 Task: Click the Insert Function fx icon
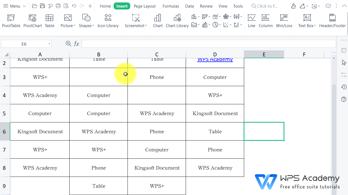click(x=77, y=44)
